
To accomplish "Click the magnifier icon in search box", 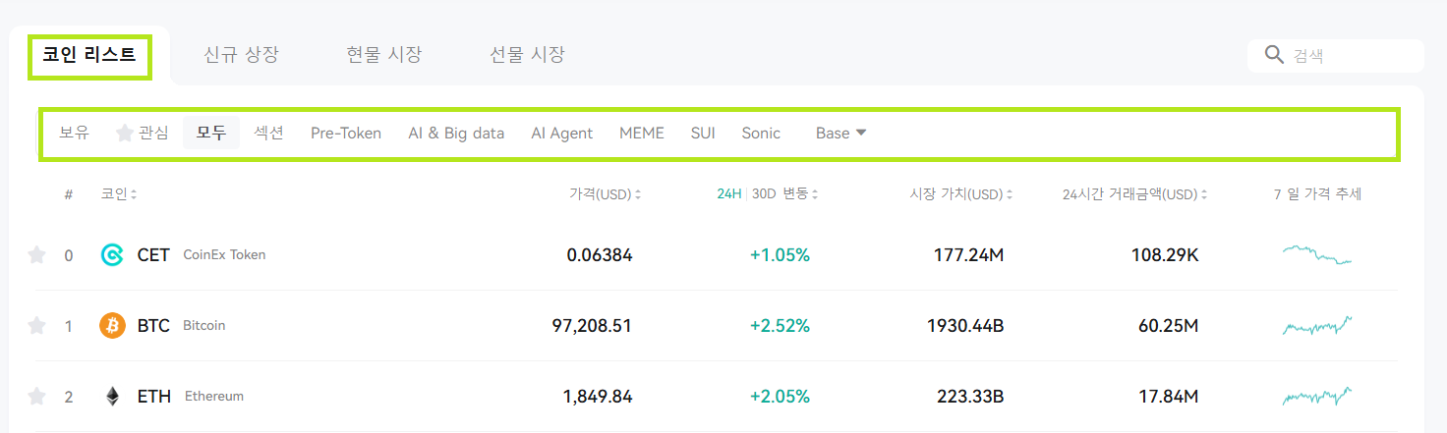I will pos(1275,55).
